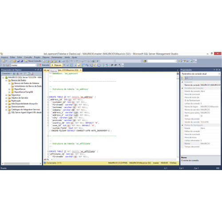Click the Refresh icon in Object Explorer toolbar
The image size is (222, 222).
(x=28, y=74)
